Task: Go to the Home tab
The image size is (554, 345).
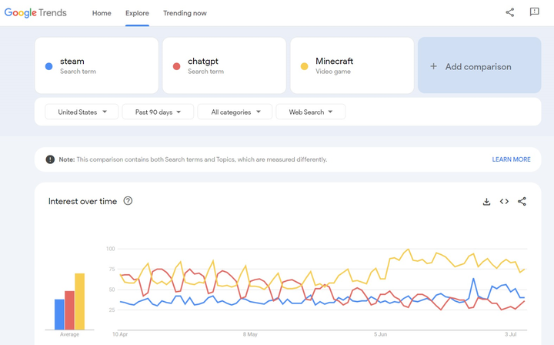Action: 102,13
